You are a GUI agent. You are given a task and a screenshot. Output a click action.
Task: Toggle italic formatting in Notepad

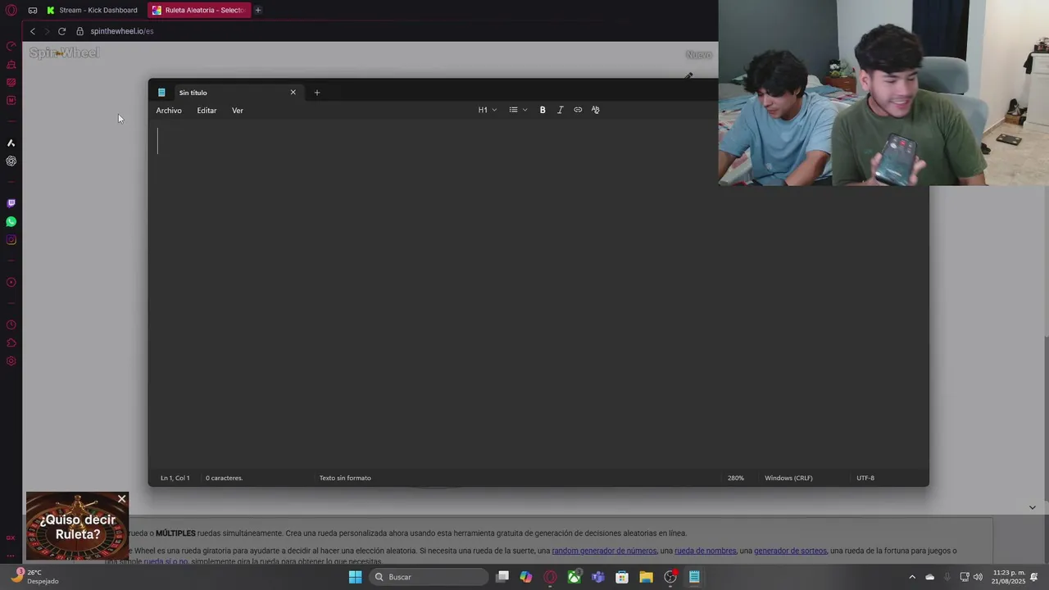click(561, 110)
